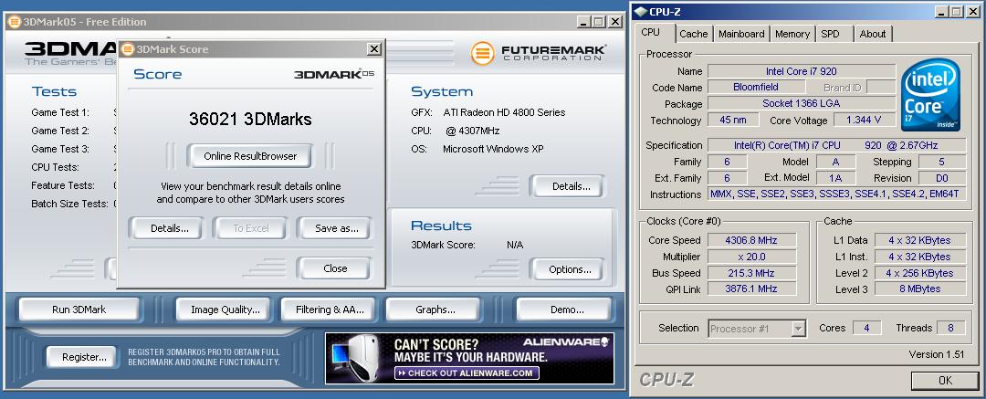Click the Bus Speed value 215.3 MHz
Viewport: 986px width, 399px height.
pyautogui.click(x=751, y=273)
